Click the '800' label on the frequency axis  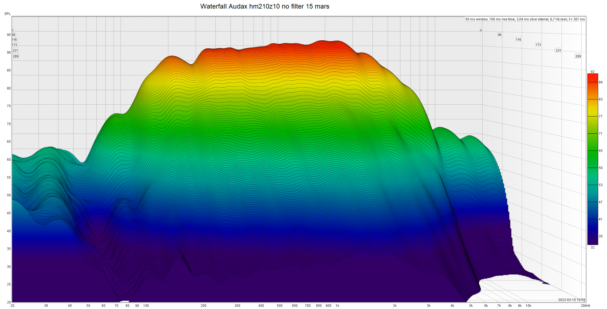click(319, 306)
